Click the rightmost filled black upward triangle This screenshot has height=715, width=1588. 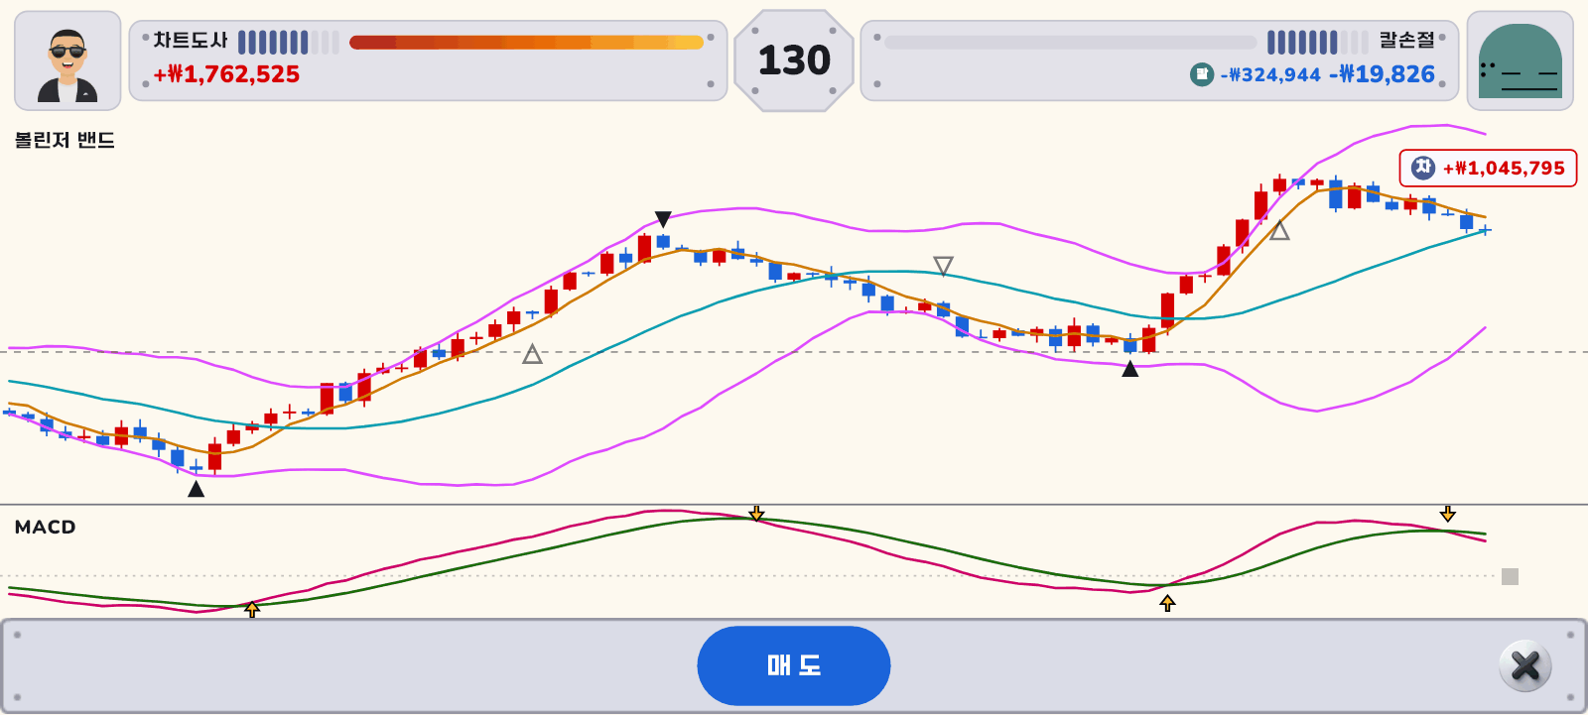(1129, 369)
